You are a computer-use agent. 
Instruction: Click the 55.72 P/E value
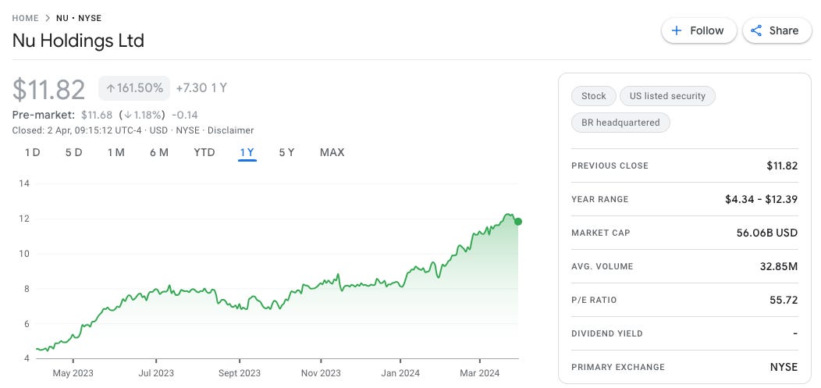coord(784,300)
